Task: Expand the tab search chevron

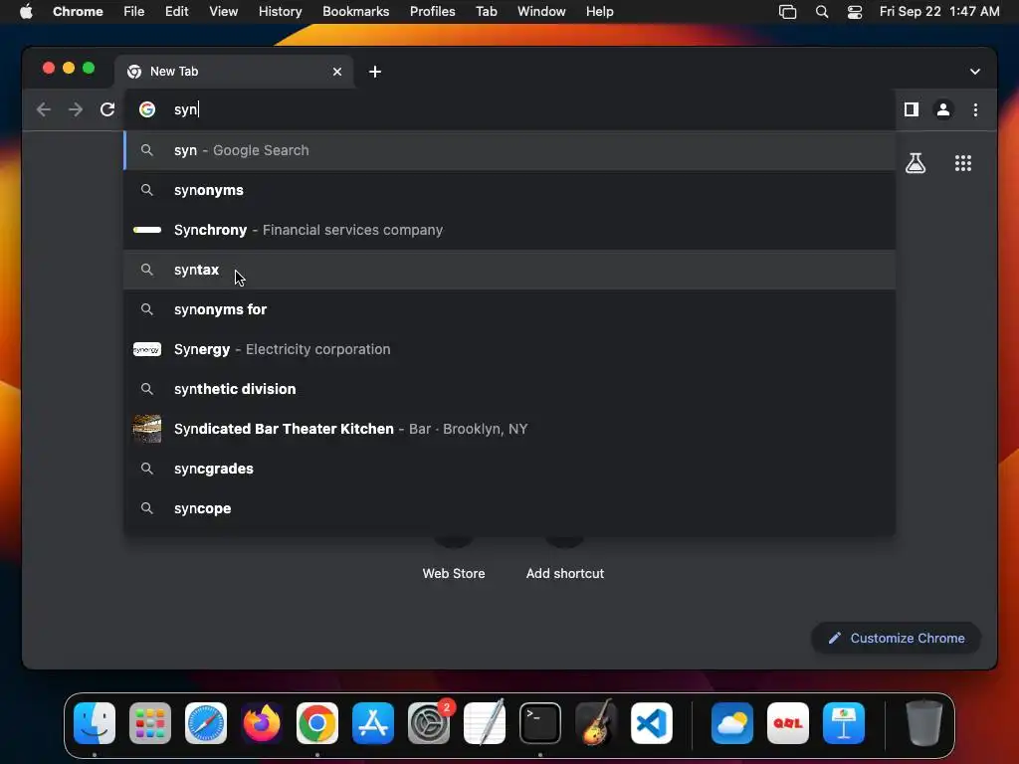Action: tap(975, 72)
